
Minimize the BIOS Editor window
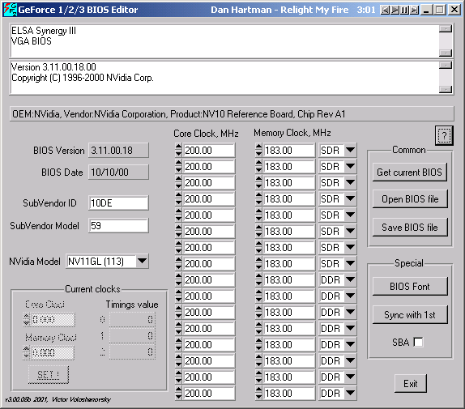(426, 10)
